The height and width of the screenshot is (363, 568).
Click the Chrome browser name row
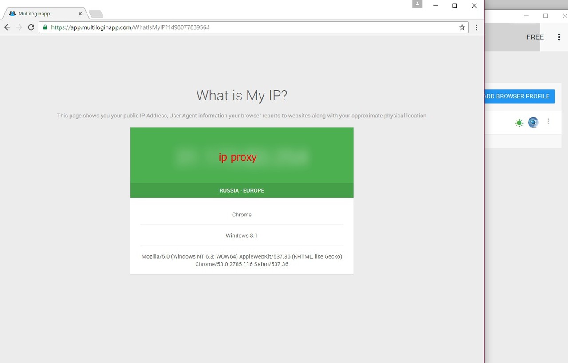coord(242,215)
